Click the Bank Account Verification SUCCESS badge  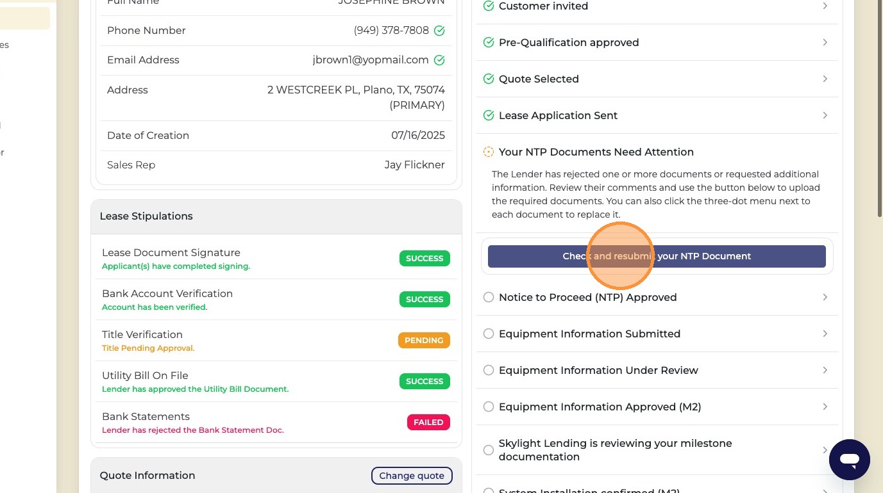[x=425, y=300]
